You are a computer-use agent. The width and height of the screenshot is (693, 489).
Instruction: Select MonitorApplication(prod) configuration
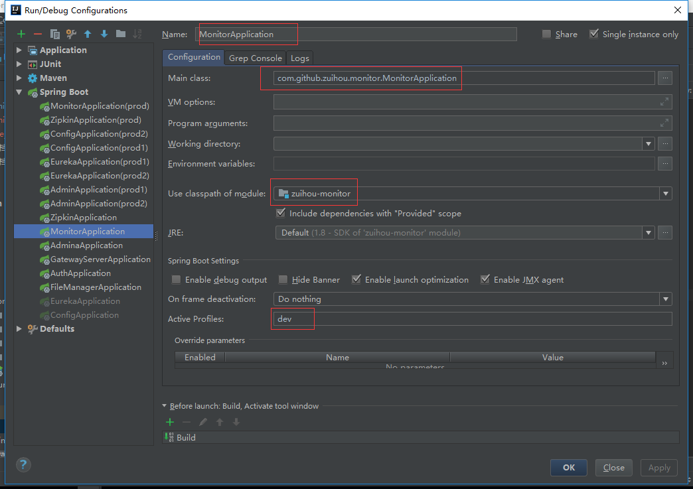[100, 106]
